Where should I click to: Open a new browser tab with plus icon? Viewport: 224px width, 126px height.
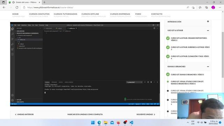[x=44, y=2]
